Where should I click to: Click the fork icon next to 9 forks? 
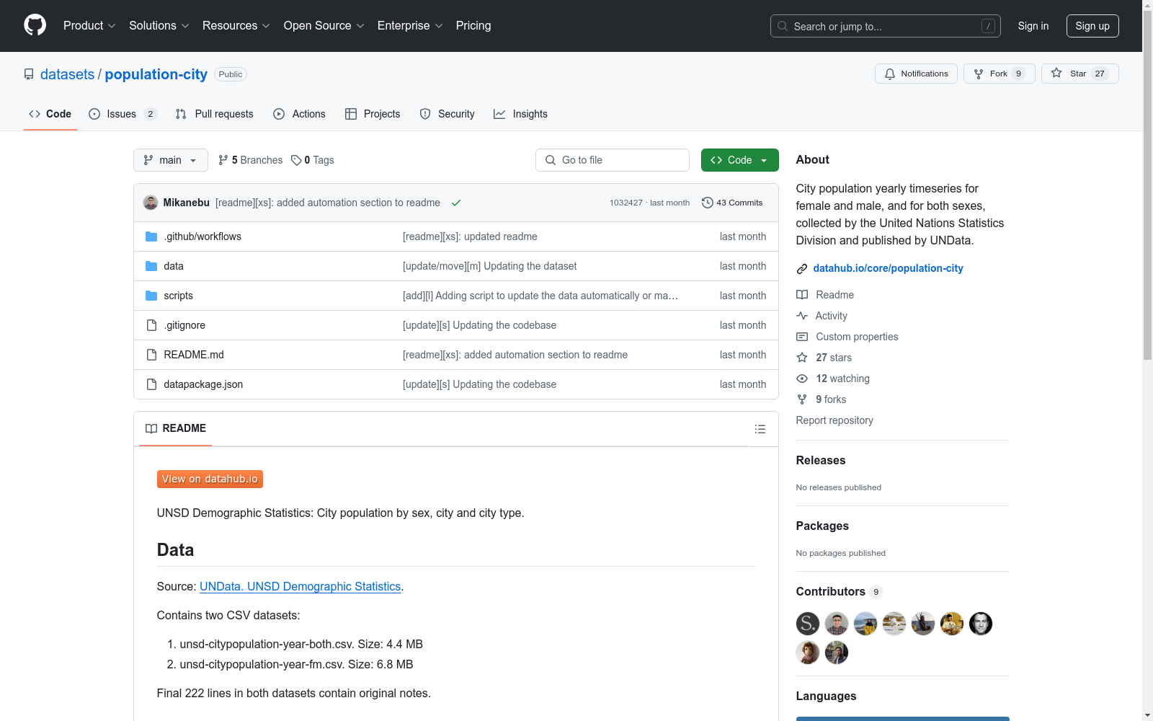802,399
